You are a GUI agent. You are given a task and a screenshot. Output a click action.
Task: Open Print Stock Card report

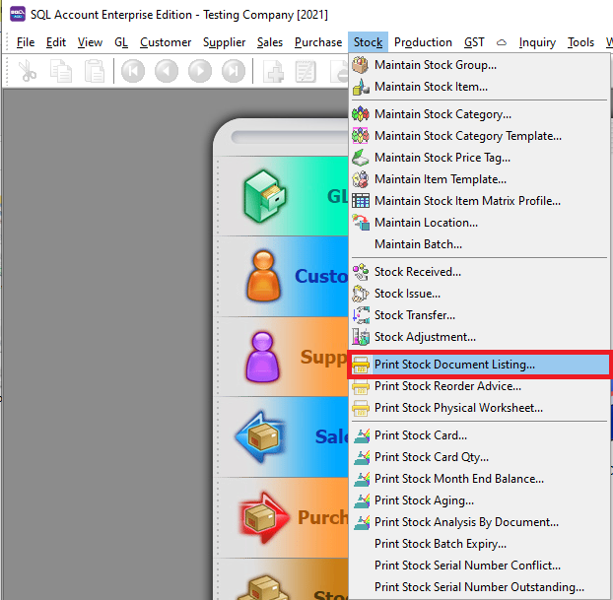tap(420, 435)
